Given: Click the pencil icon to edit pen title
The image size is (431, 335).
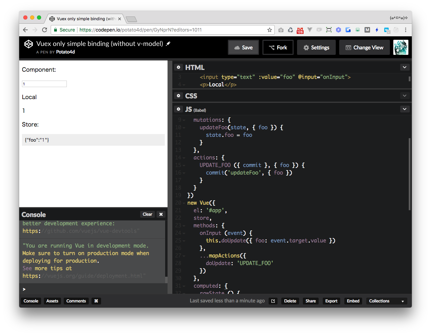Looking at the screenshot, I should point(168,44).
